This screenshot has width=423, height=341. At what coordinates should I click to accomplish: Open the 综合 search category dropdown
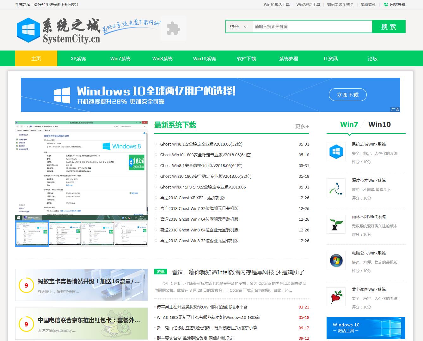[x=239, y=27]
